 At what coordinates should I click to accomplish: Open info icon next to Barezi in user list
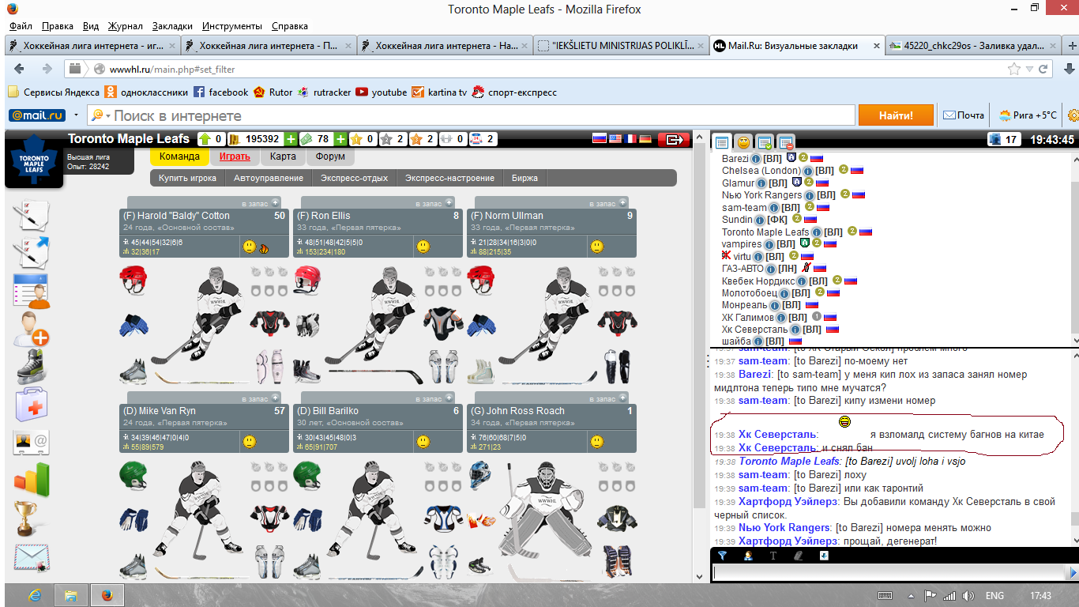click(756, 159)
